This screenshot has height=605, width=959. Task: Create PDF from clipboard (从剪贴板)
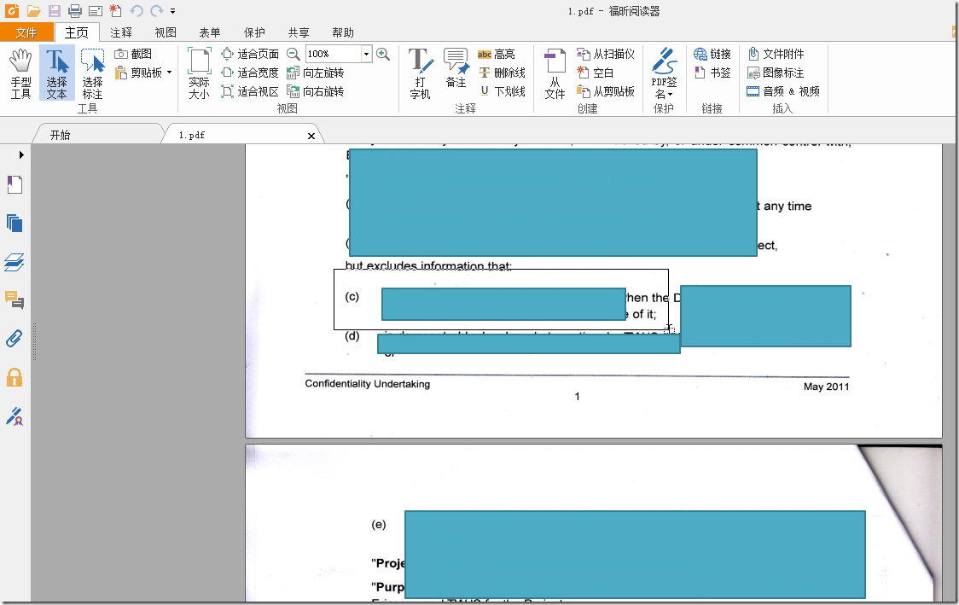(606, 91)
